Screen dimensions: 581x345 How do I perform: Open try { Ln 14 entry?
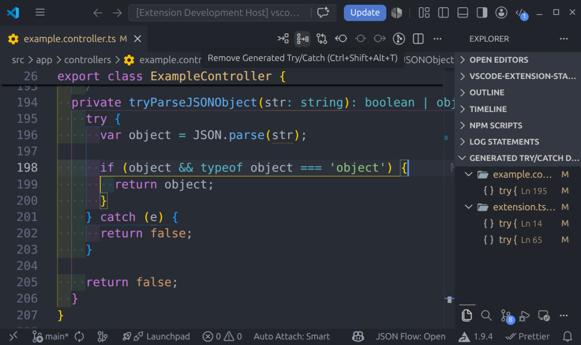[x=518, y=223]
